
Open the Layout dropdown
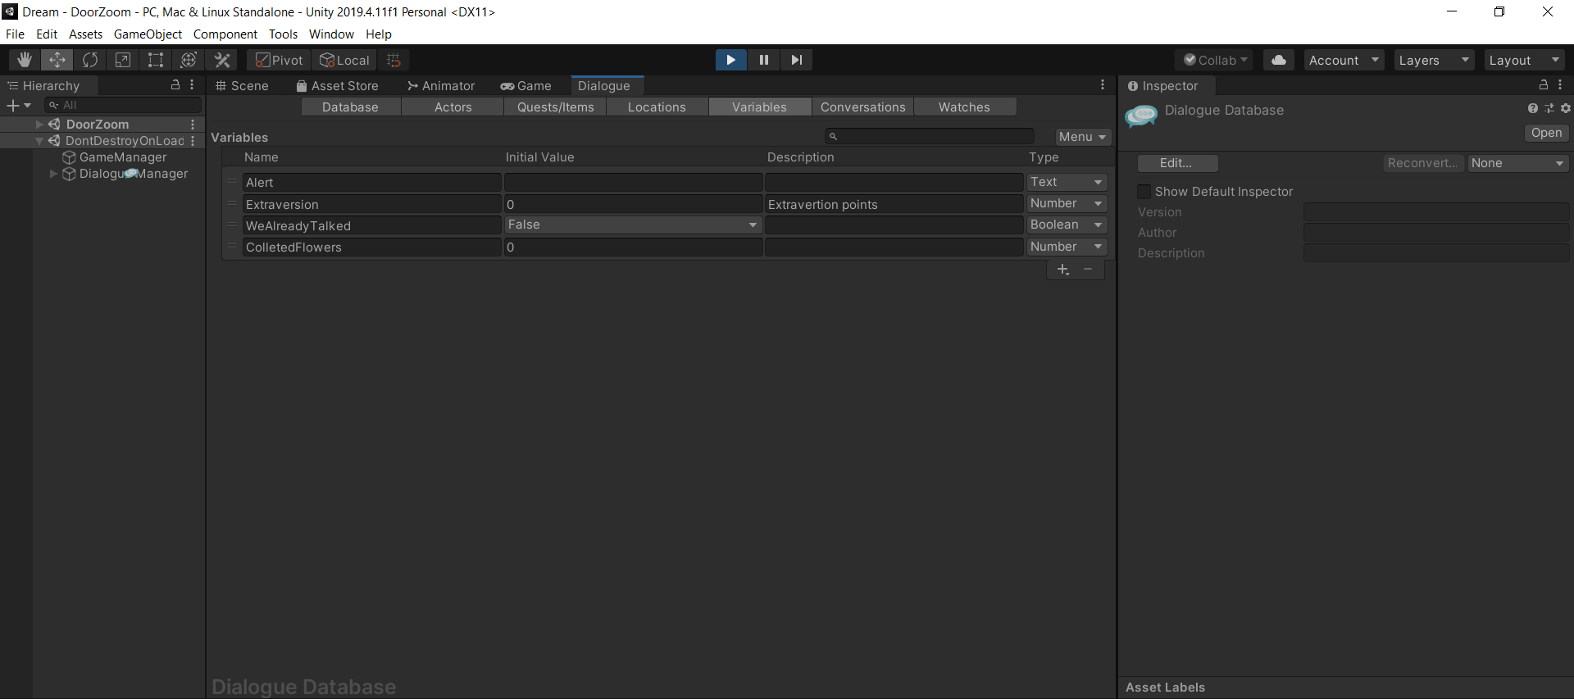coord(1525,60)
